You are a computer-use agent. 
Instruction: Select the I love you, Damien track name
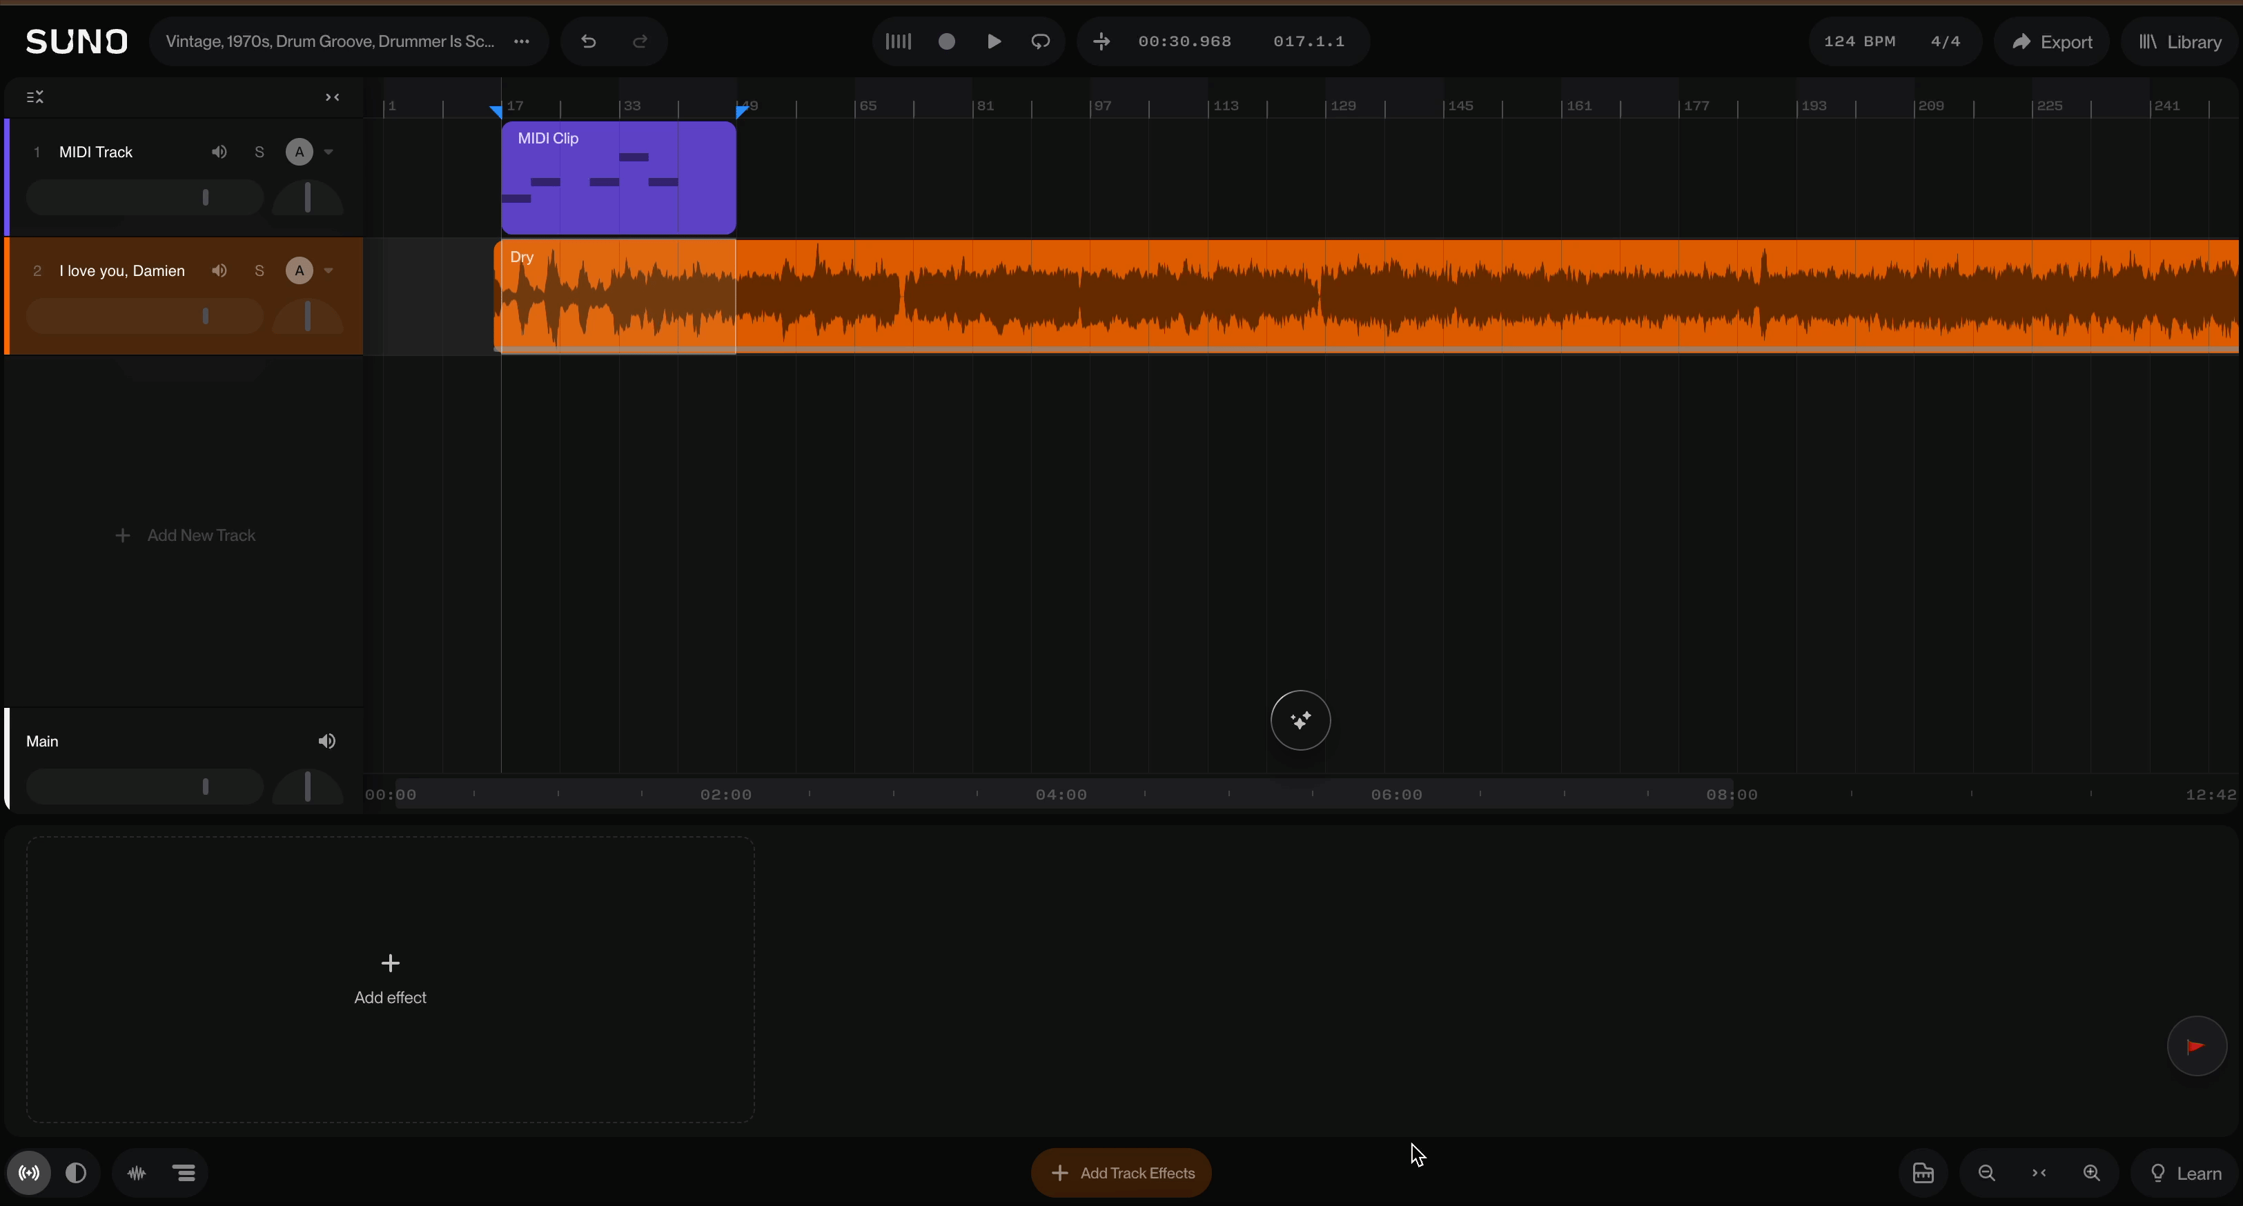(122, 271)
